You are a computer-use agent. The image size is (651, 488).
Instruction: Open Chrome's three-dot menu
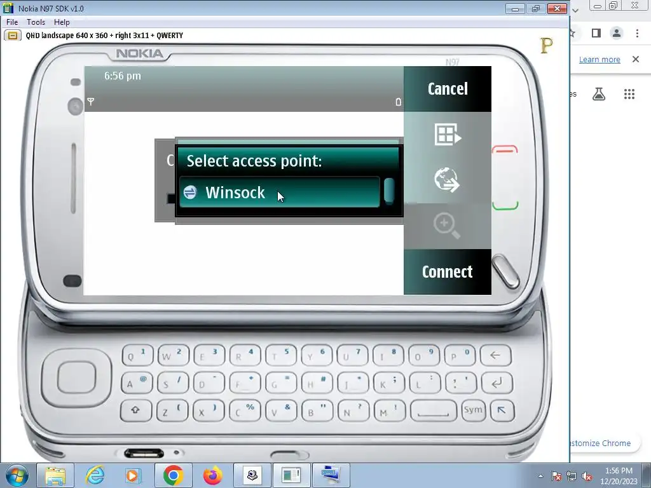coord(637,33)
